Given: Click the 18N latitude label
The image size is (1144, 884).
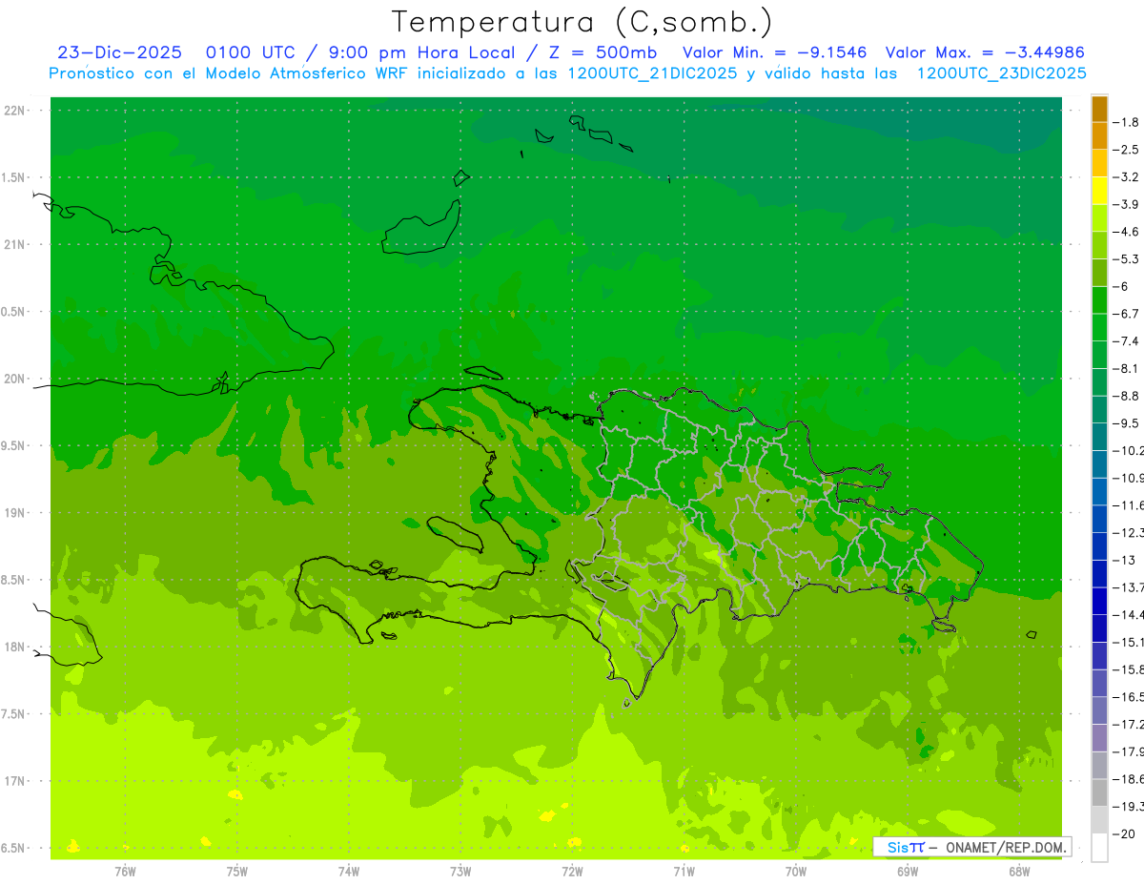Looking at the screenshot, I should 14,648.
